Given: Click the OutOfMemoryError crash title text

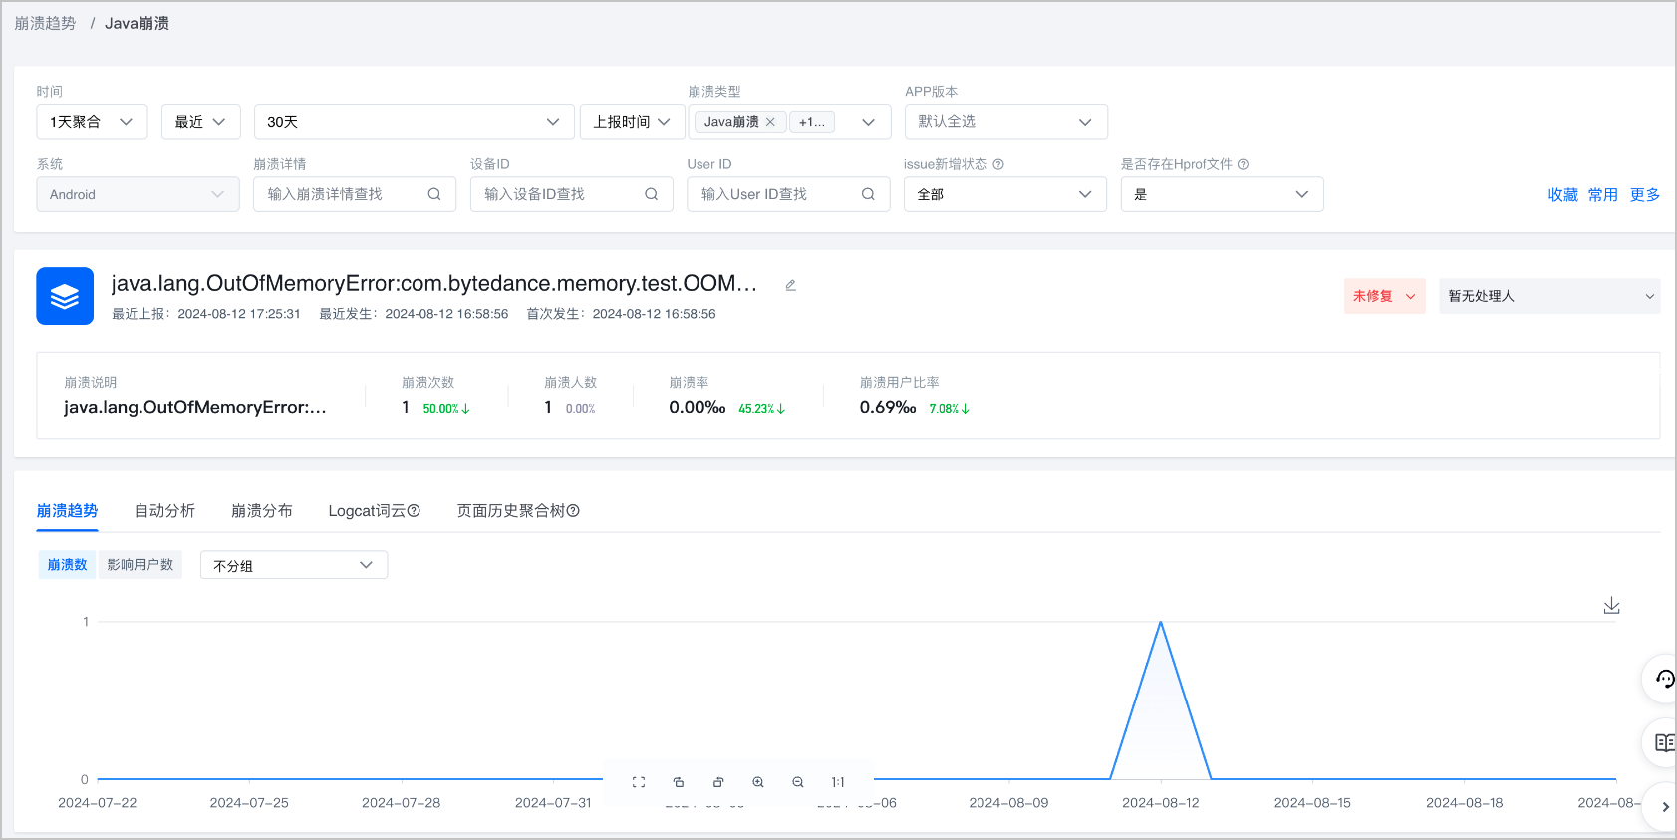Looking at the screenshot, I should [434, 283].
